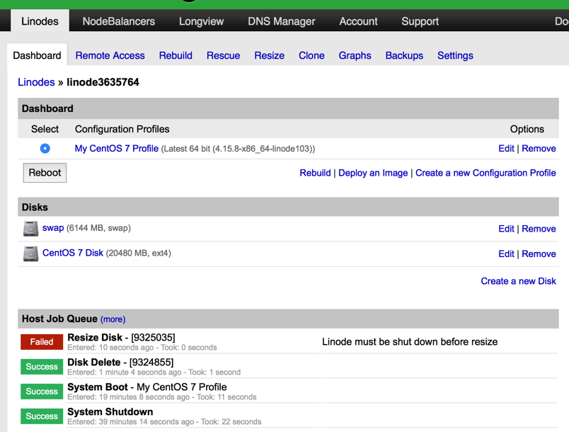Edit the My CentOS 7 Profile configuration
569x432 pixels.
coord(506,149)
